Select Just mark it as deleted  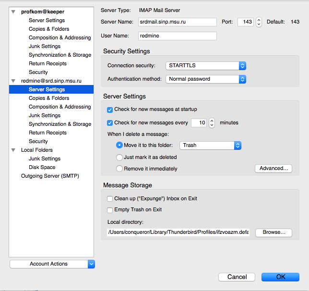pos(119,157)
